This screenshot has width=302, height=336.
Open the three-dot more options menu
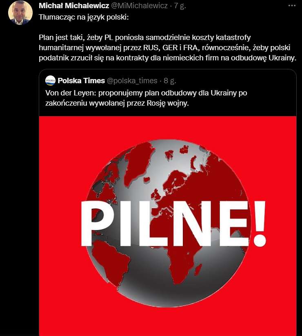[x=292, y=6]
